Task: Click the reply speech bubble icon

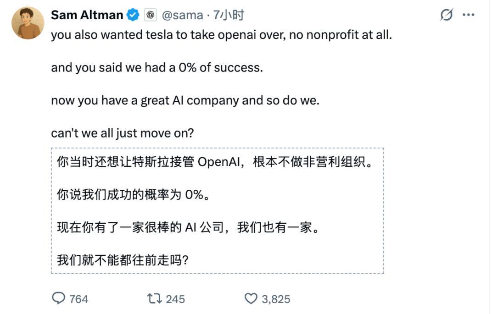Action: (59, 299)
